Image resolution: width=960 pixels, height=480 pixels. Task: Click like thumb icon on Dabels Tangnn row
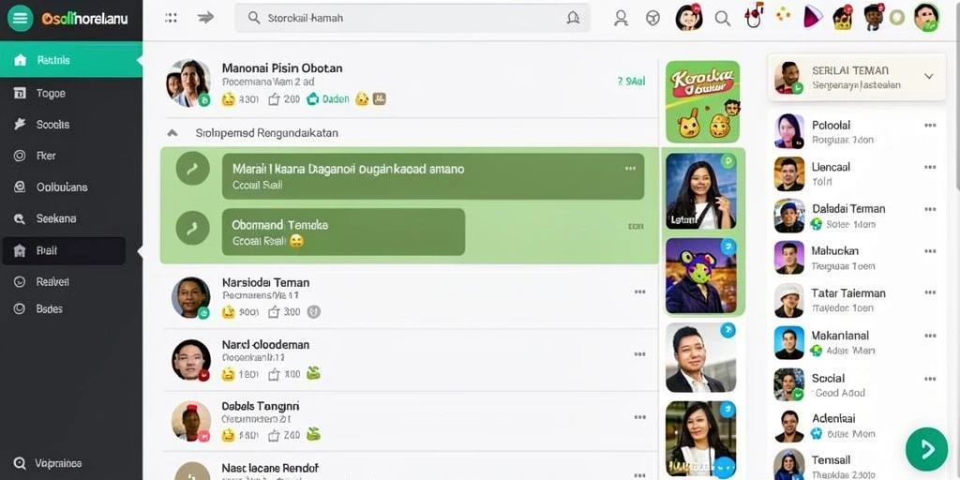click(x=275, y=435)
